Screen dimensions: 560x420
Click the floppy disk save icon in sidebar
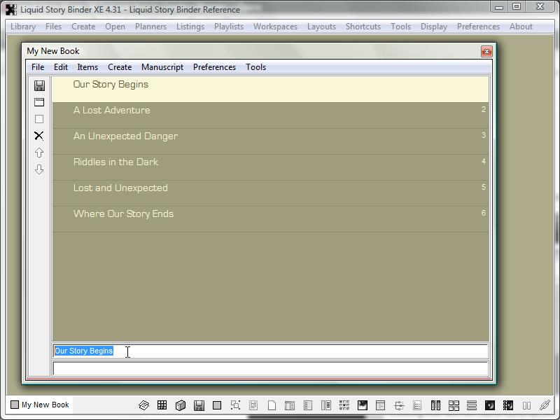39,85
